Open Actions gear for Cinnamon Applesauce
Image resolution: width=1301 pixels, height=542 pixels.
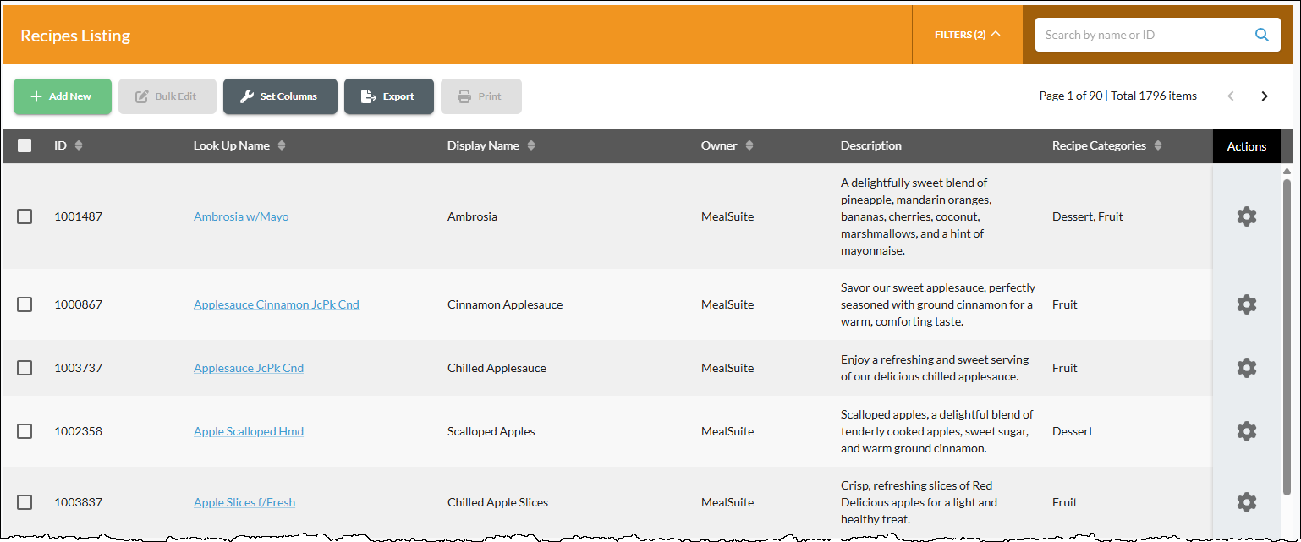click(x=1246, y=304)
